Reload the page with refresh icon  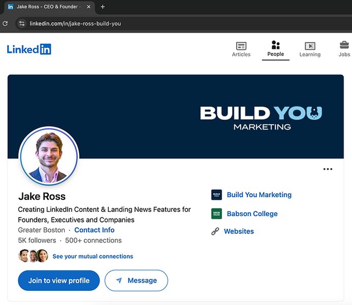(5, 23)
